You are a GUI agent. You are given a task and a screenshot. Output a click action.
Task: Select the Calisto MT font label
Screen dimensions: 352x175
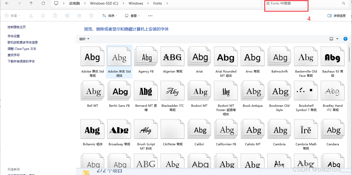253,144
